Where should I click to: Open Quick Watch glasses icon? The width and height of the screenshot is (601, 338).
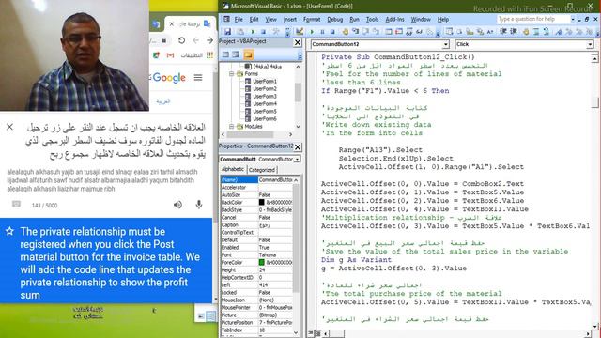click(420, 32)
